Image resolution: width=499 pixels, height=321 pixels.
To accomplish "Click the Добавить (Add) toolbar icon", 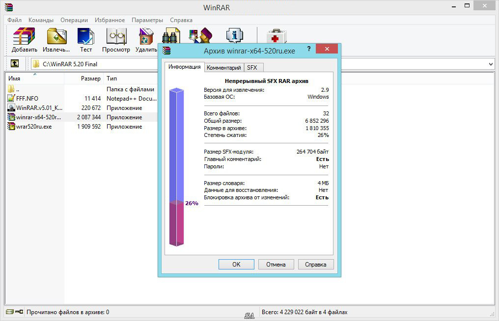I will [24, 36].
